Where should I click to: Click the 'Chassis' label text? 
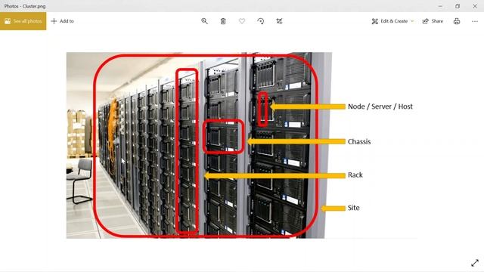(359, 142)
